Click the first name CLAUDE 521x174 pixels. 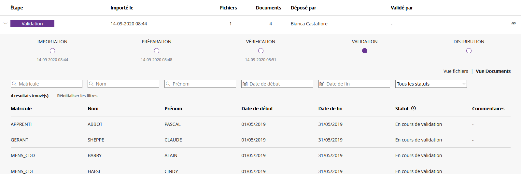click(173, 140)
